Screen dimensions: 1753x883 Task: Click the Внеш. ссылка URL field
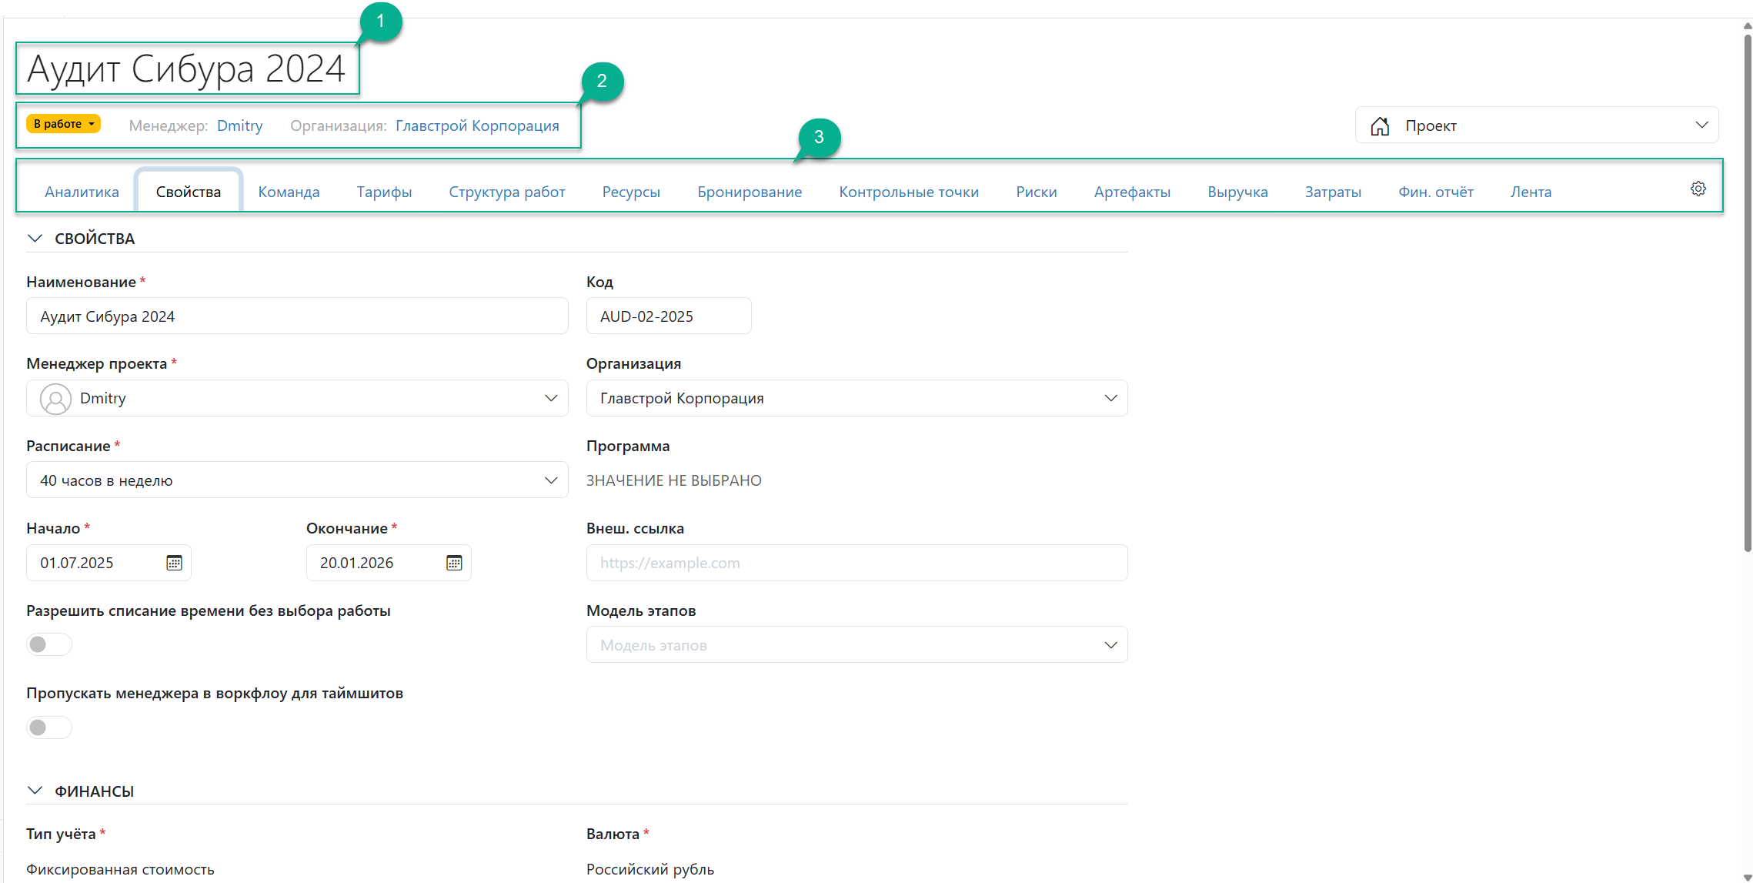pos(856,563)
